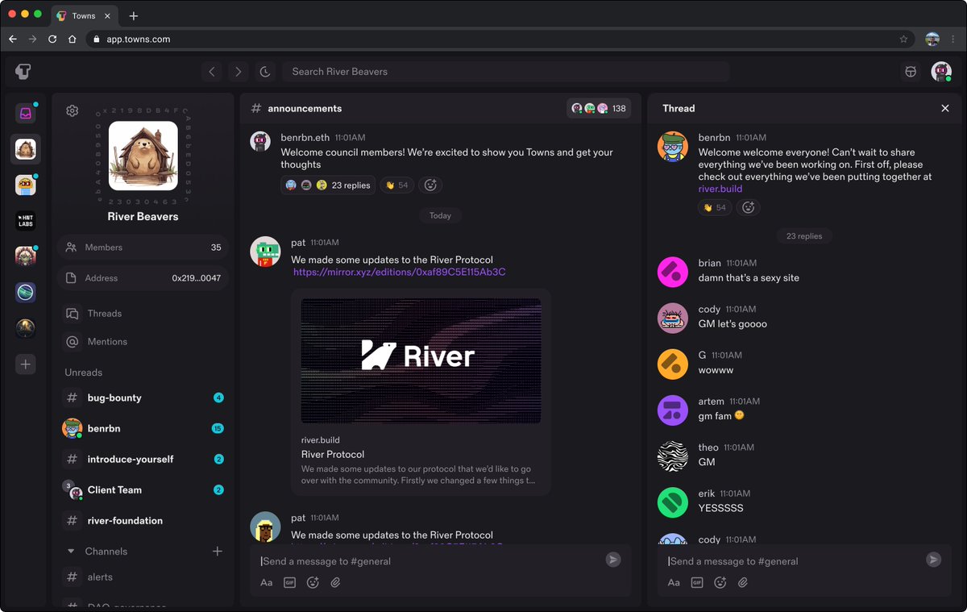Close the Thread panel
This screenshot has width=967, height=612.
[x=945, y=108]
